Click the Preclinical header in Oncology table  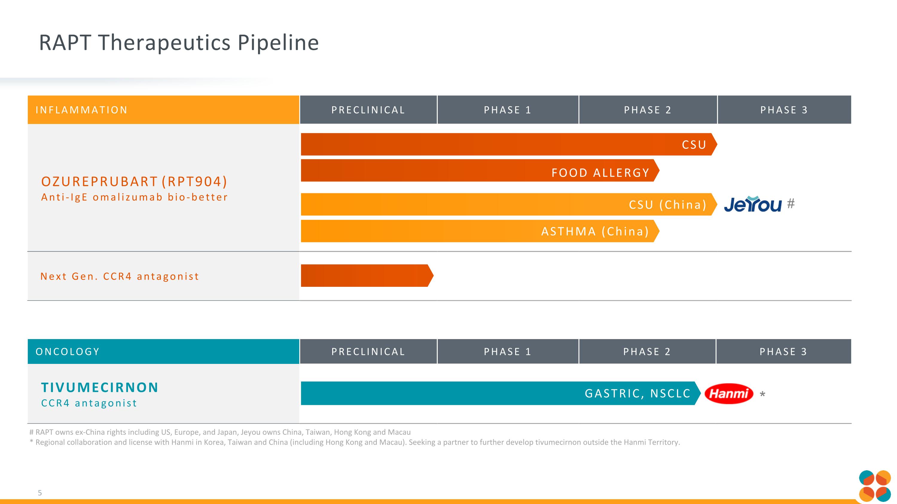368,352
